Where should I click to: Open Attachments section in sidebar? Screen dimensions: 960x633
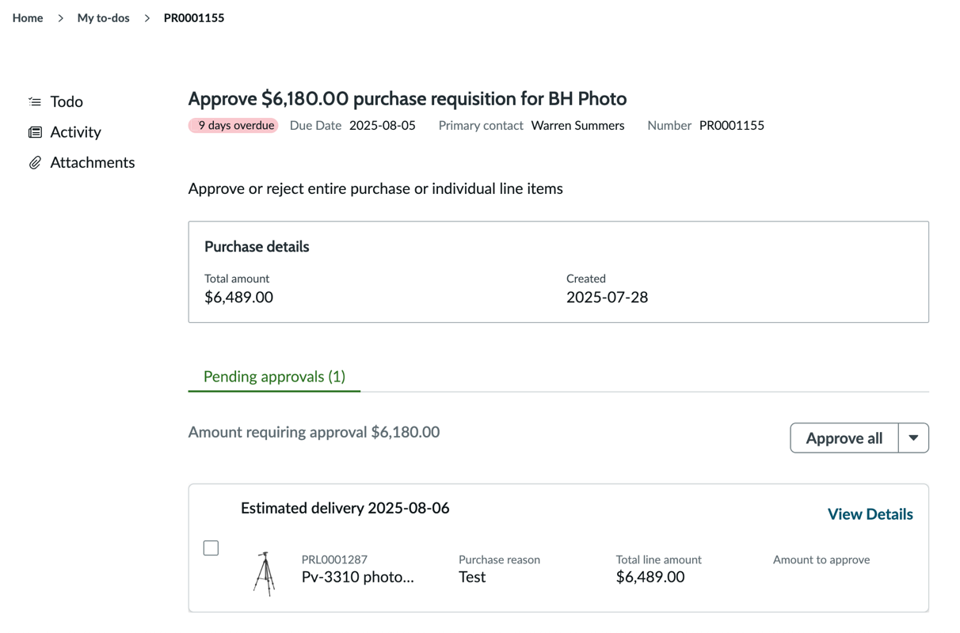pyautogui.click(x=92, y=163)
